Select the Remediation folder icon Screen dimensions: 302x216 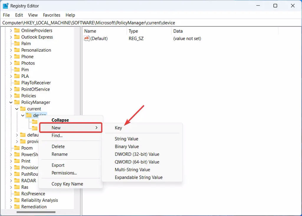(17, 207)
